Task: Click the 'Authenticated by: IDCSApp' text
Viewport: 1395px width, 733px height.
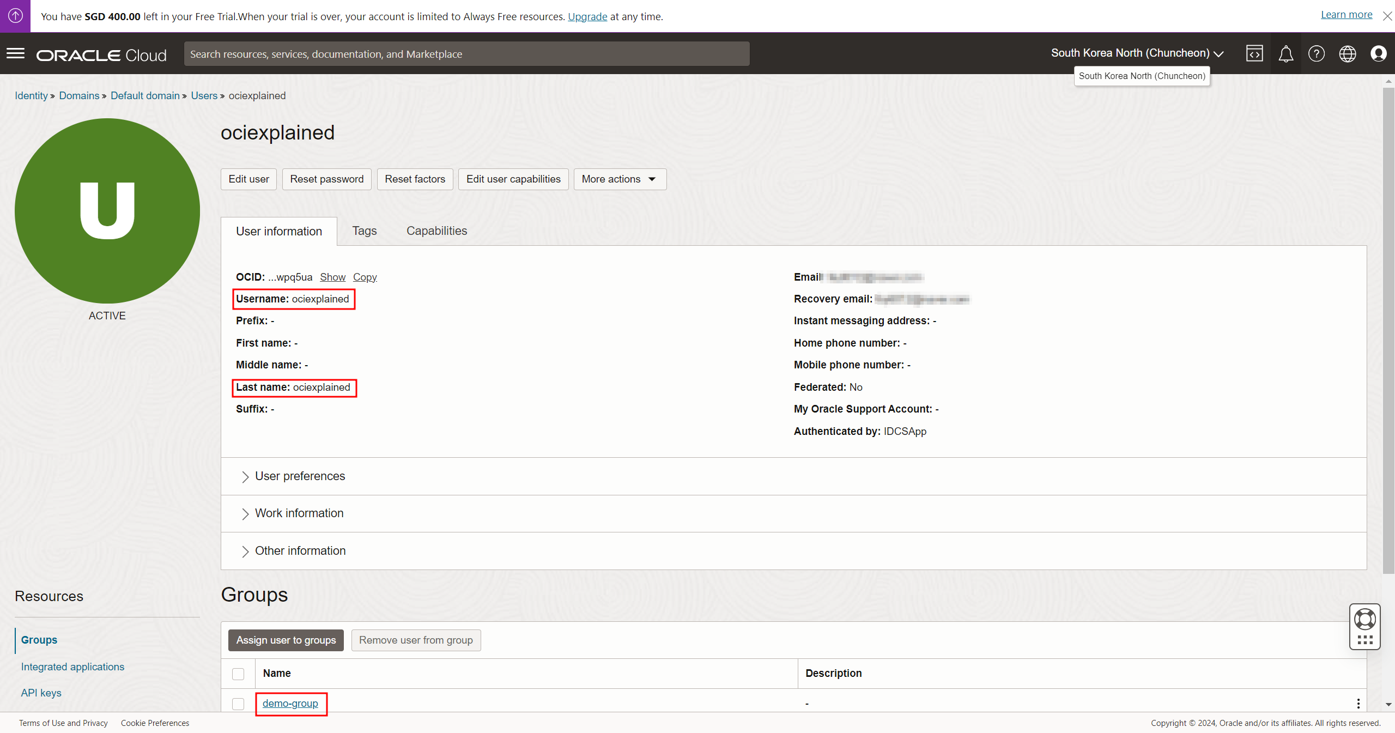Action: click(860, 432)
